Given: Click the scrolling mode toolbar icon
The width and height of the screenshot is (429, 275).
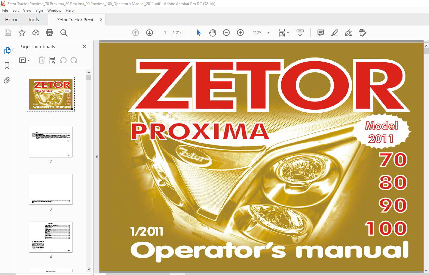Looking at the screenshot, I should tap(300, 33).
